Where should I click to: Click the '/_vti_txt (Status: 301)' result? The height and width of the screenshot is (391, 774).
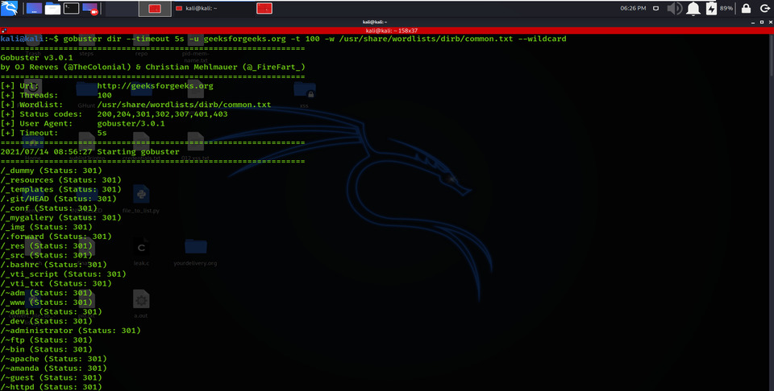point(56,284)
